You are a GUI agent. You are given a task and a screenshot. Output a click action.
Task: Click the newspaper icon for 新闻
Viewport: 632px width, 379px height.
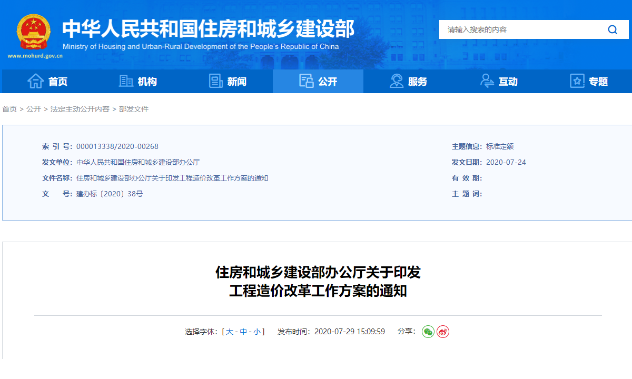(216, 81)
